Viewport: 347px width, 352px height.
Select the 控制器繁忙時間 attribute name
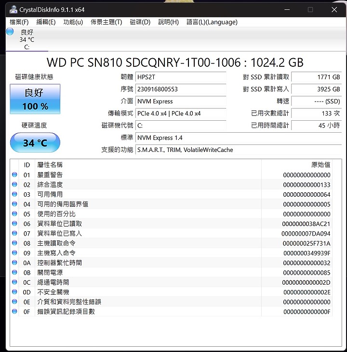point(60,263)
